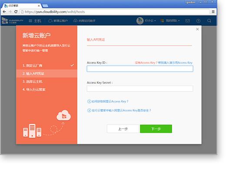Click the 上一步 previous button
The height and width of the screenshot is (171, 226).
tap(123, 129)
